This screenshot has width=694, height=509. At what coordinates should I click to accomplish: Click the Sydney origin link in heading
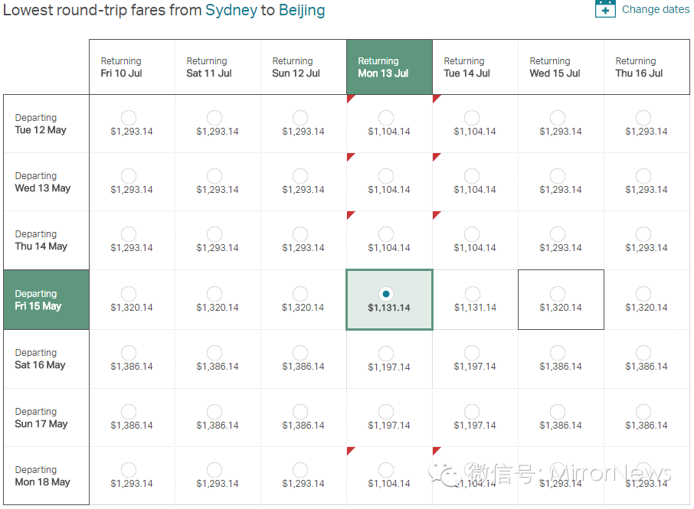point(231,11)
